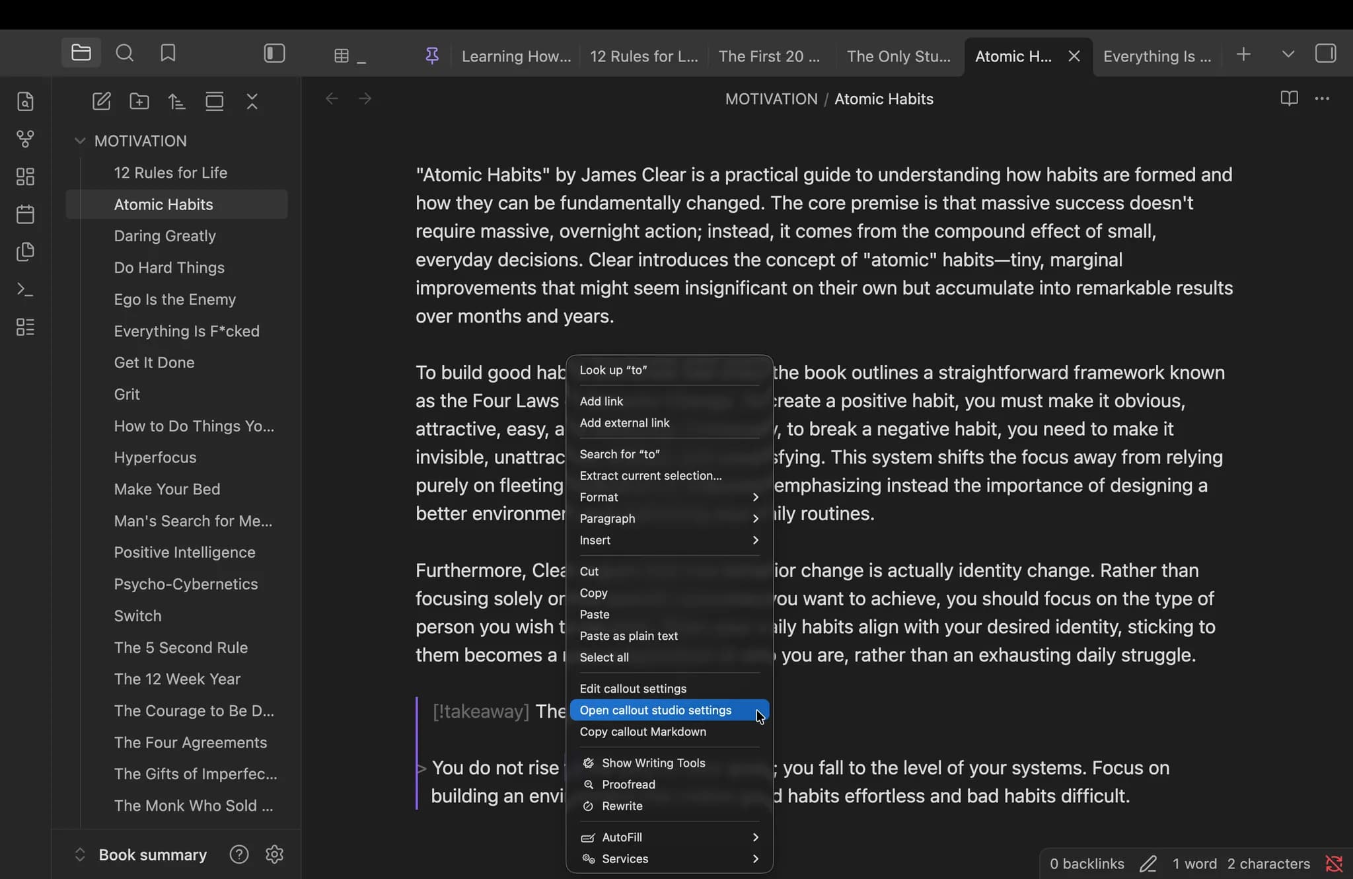The height and width of the screenshot is (879, 1353).
Task: Change the file explorer sort order
Action: pyautogui.click(x=176, y=101)
